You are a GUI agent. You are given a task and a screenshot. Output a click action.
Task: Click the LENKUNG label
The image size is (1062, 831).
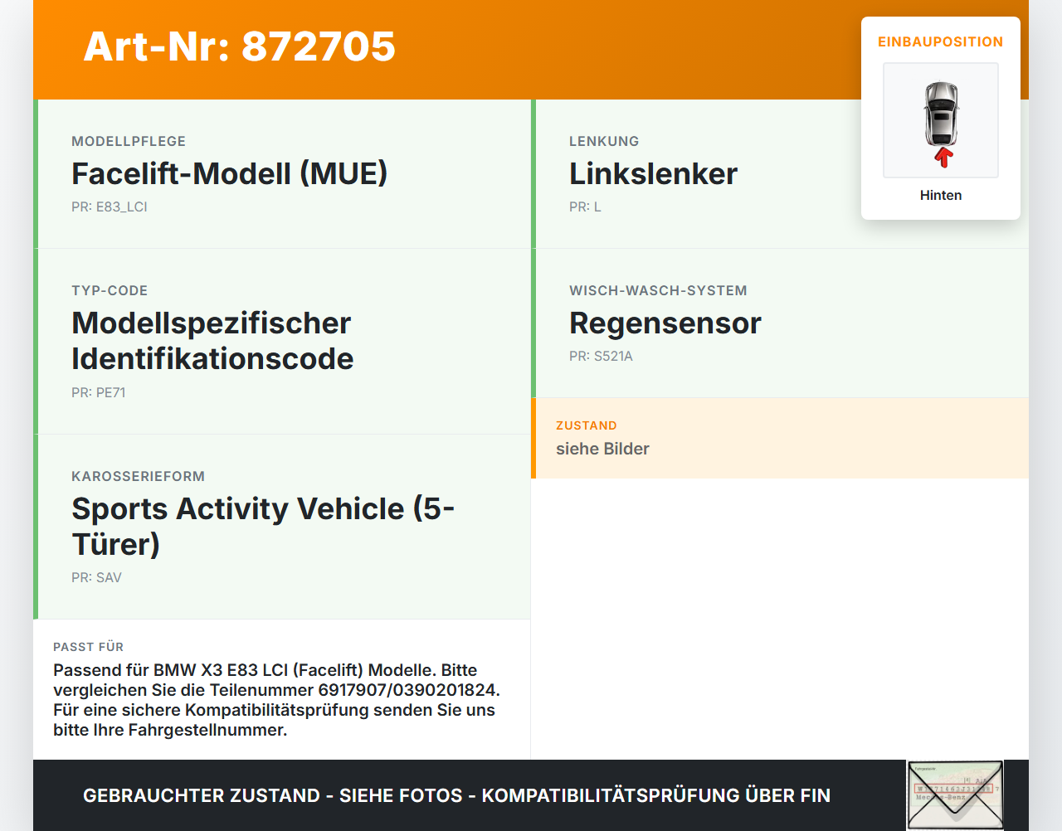pos(604,142)
